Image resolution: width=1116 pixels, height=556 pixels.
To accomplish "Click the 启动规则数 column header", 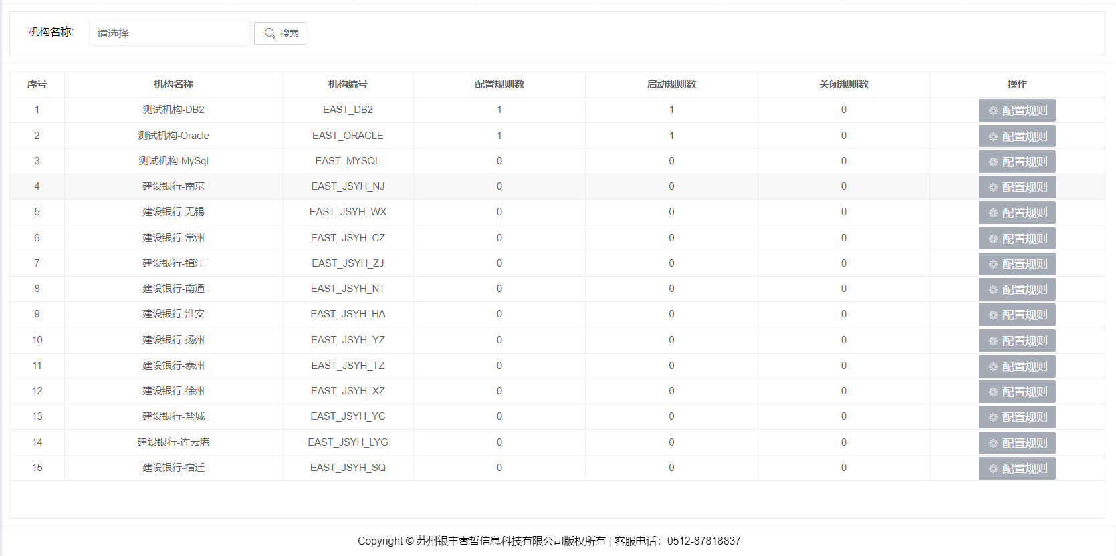I will (671, 84).
